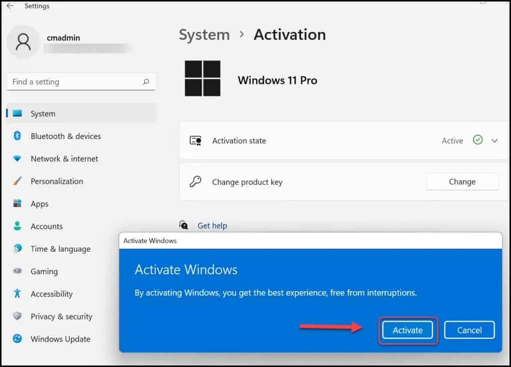Open Privacy & security settings
511x367 pixels.
(x=62, y=316)
